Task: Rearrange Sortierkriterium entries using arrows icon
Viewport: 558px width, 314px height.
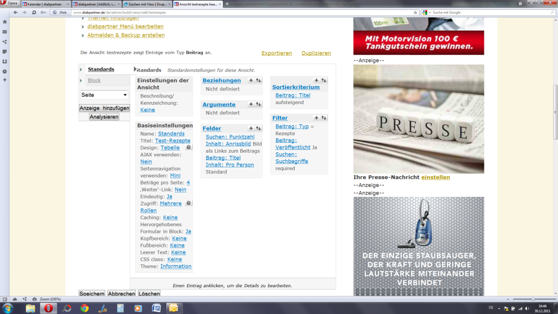Action: point(324,80)
